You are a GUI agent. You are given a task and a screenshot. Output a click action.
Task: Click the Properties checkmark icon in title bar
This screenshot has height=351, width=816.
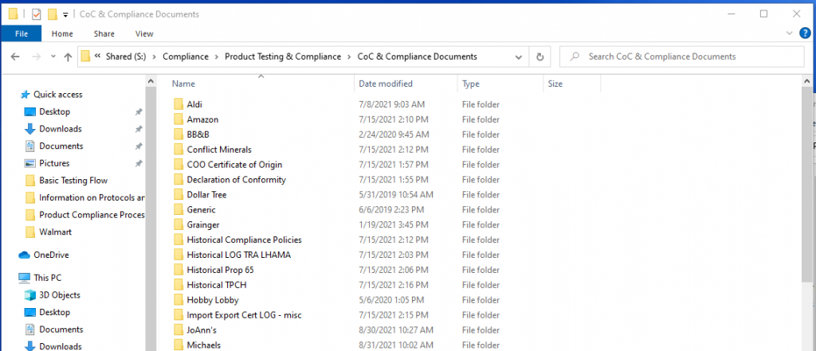[x=37, y=14]
